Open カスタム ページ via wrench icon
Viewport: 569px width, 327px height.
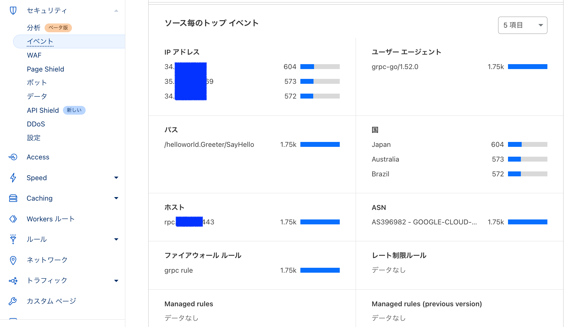pyautogui.click(x=13, y=301)
